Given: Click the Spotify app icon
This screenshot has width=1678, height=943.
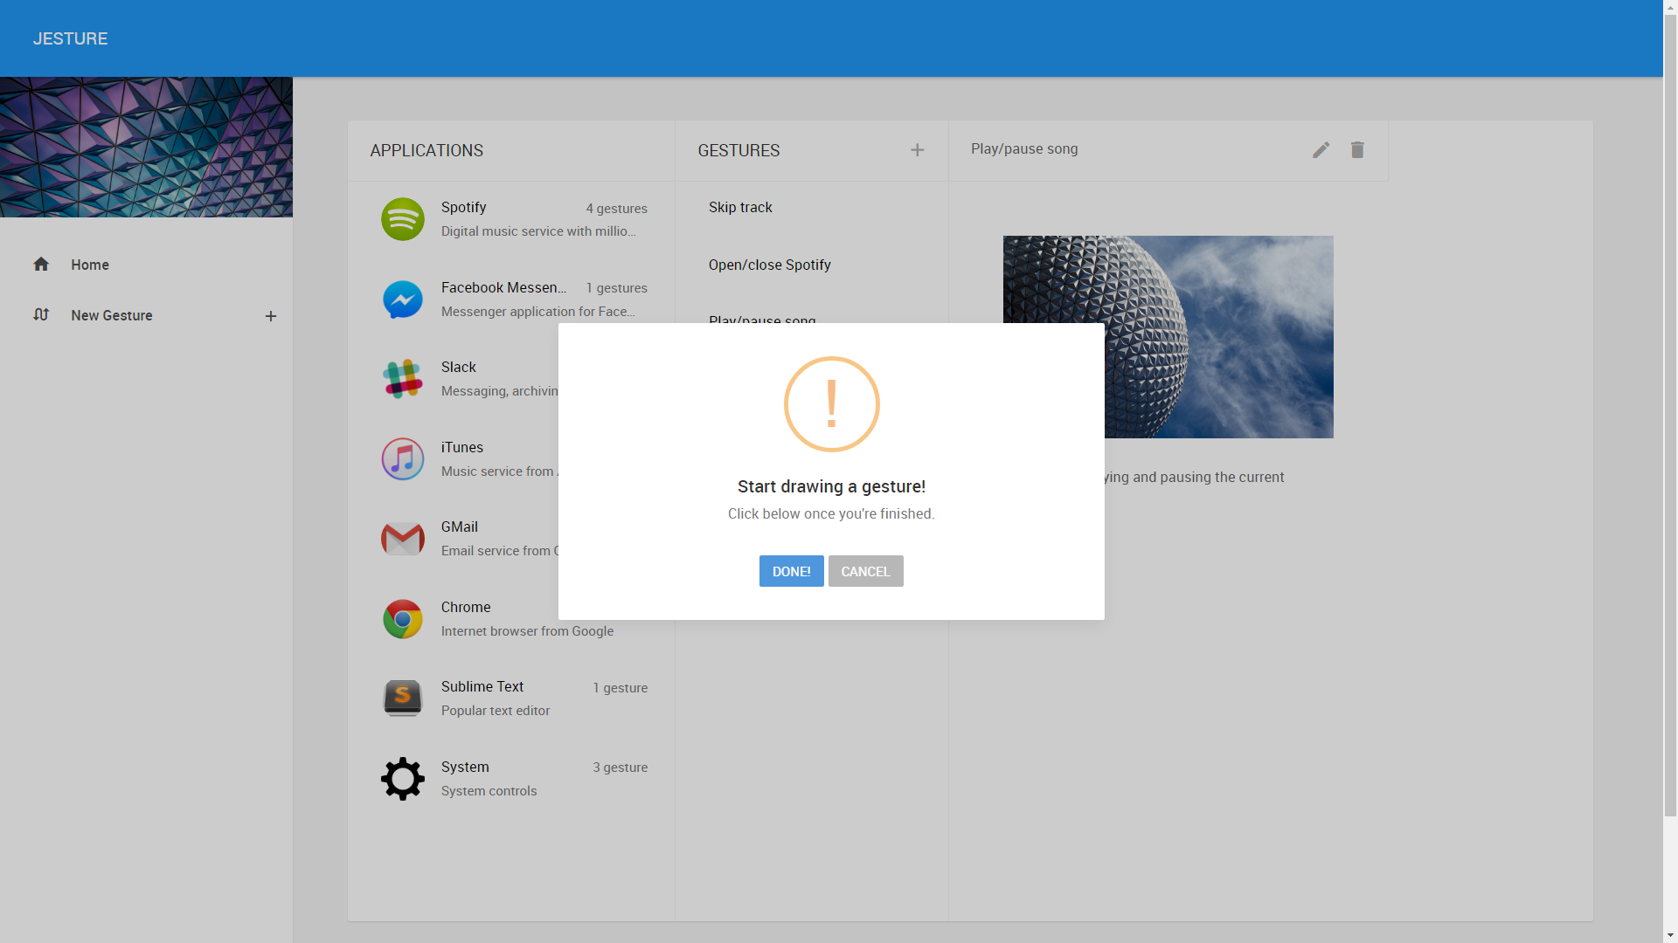Looking at the screenshot, I should [402, 219].
